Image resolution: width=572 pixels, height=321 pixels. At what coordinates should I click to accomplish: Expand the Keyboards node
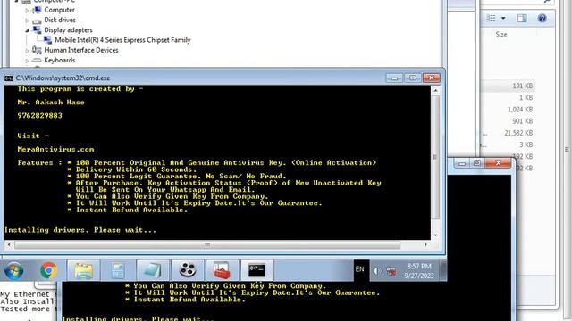click(x=27, y=61)
